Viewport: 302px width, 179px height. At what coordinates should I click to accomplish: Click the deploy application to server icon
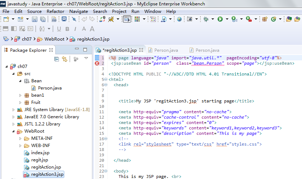click(x=102, y=19)
